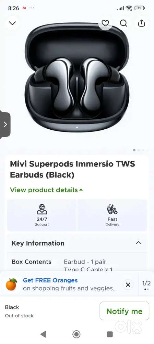Tap the Fast Delivery scooter icon

pyautogui.click(x=112, y=209)
